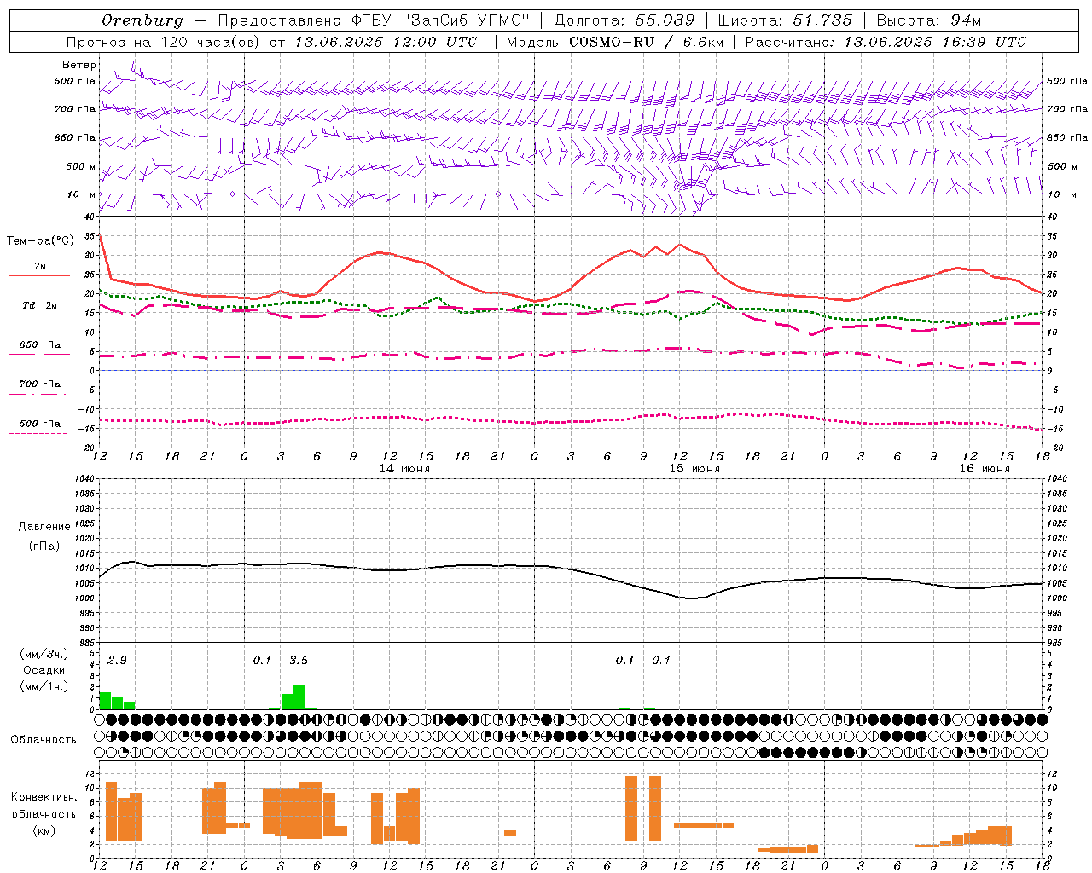Screen dimensions: 1092x873
Task: Click the '(мм/3ч.)' precipitation unit label
Action: pos(44,654)
